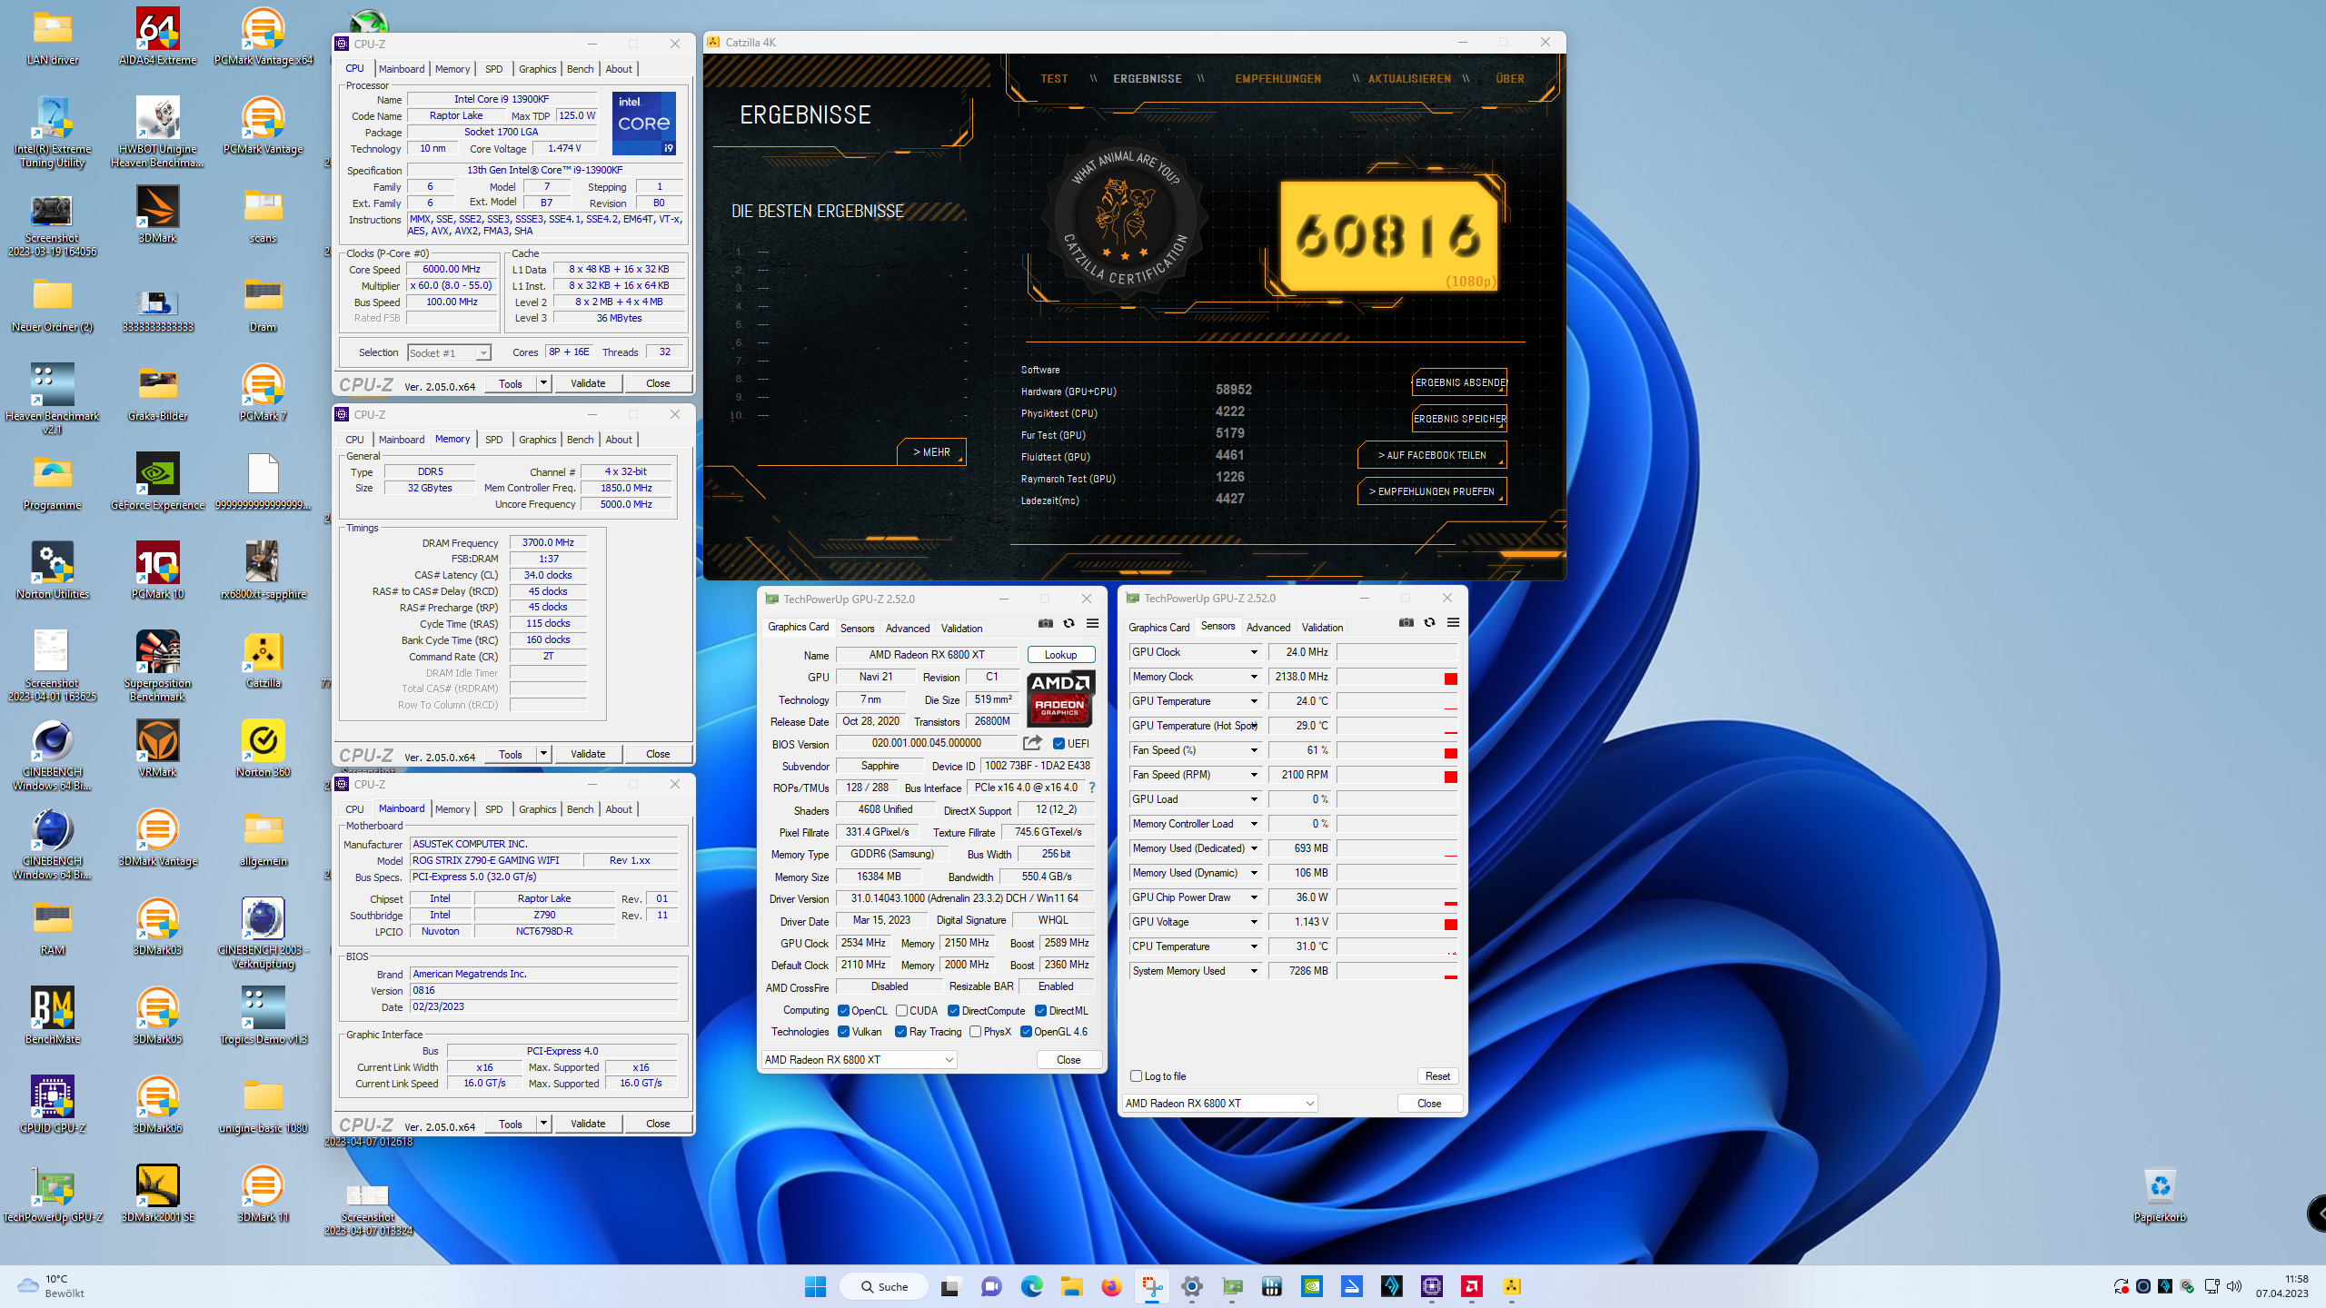2326x1308 pixels.
Task: Click GPU Voltage sensor graph bar
Action: (1397, 922)
